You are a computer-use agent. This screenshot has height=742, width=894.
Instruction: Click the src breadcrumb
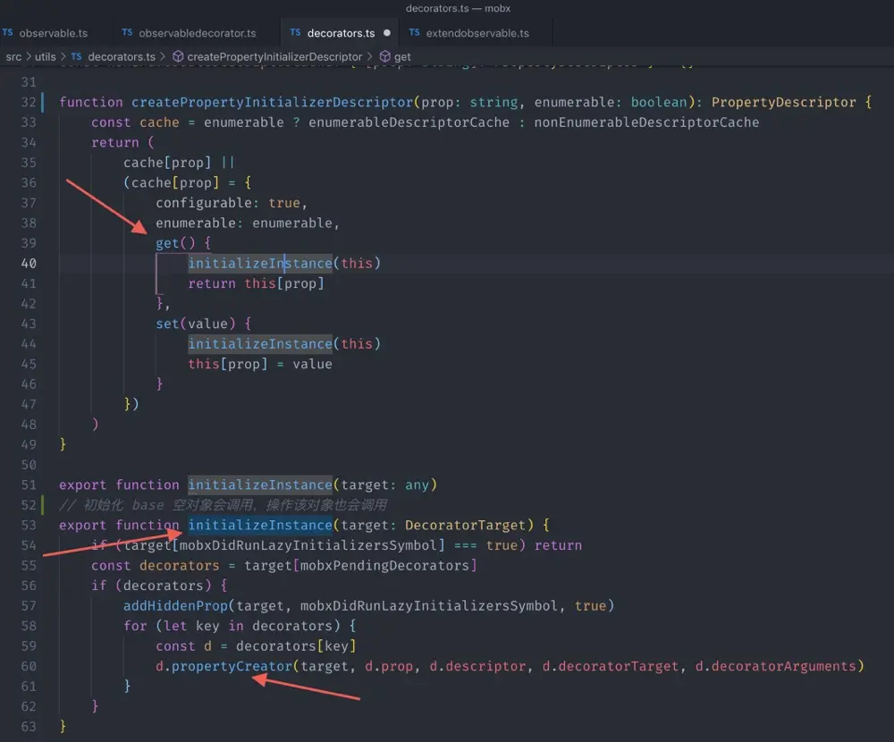click(x=13, y=56)
